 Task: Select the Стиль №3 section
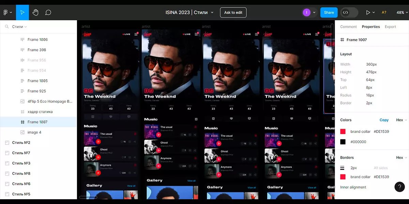(38, 163)
